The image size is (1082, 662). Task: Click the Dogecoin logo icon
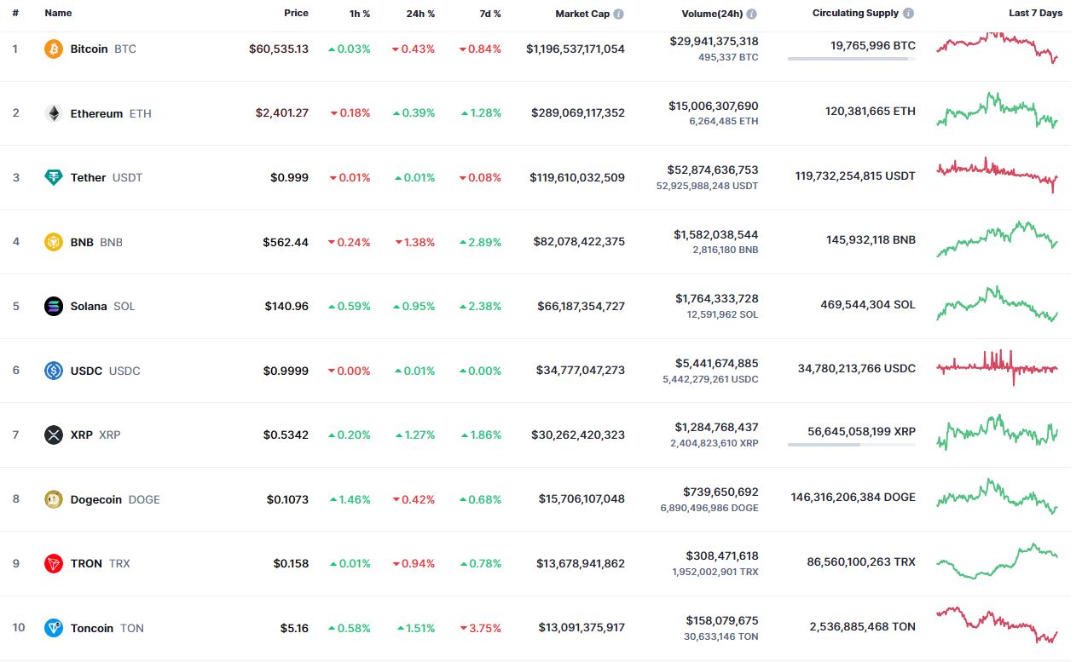tap(54, 499)
